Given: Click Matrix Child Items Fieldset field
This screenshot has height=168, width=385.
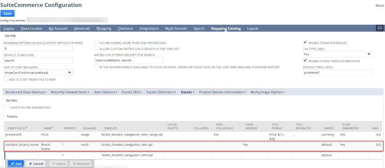Looking at the screenshot, I should pos(129,60).
